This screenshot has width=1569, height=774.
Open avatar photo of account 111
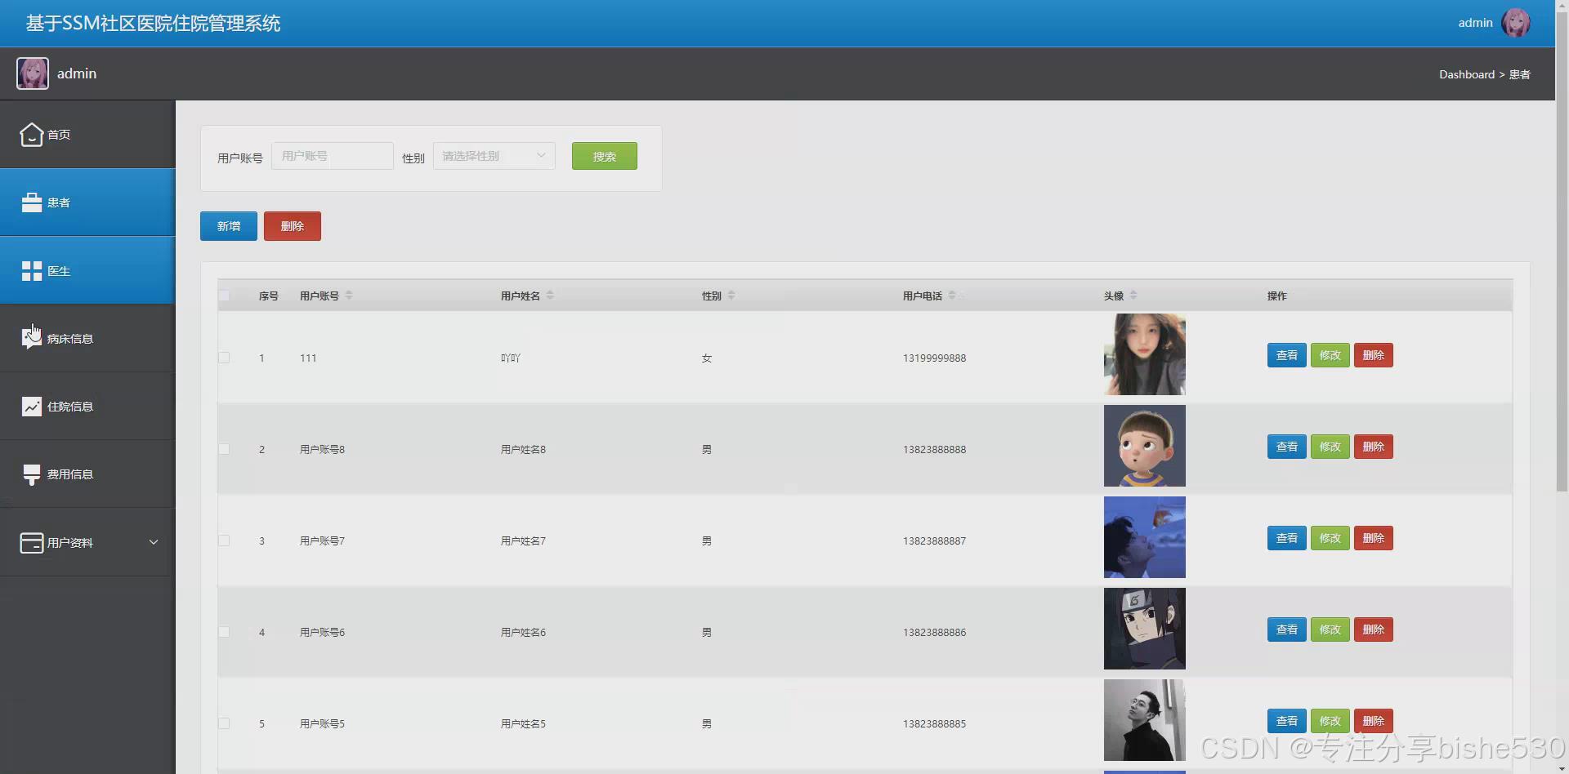[1145, 354]
